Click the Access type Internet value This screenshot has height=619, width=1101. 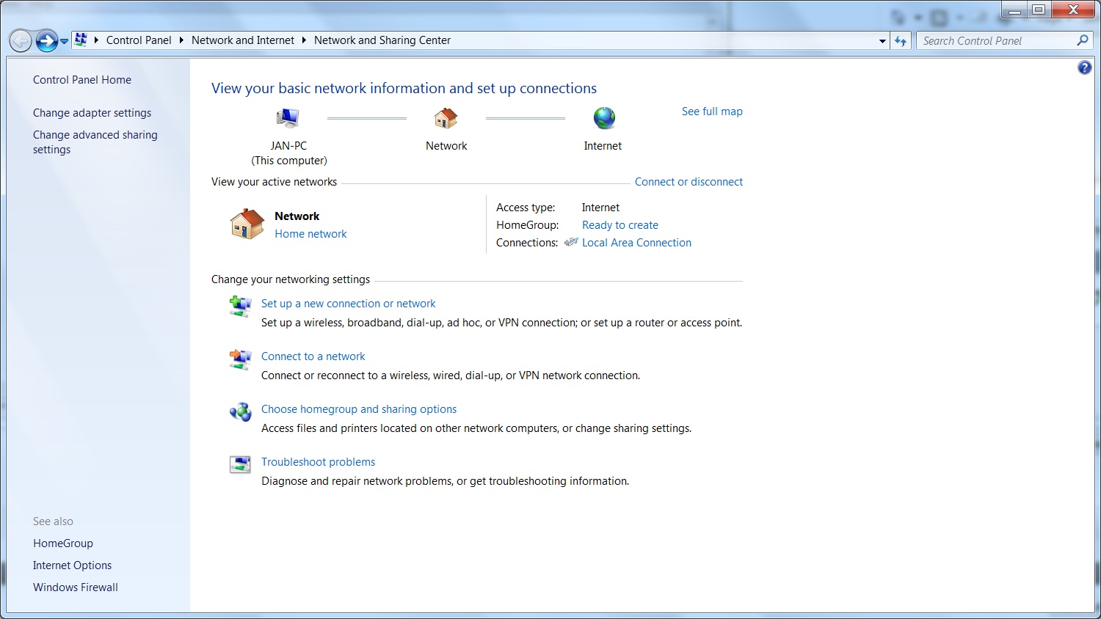(x=600, y=208)
